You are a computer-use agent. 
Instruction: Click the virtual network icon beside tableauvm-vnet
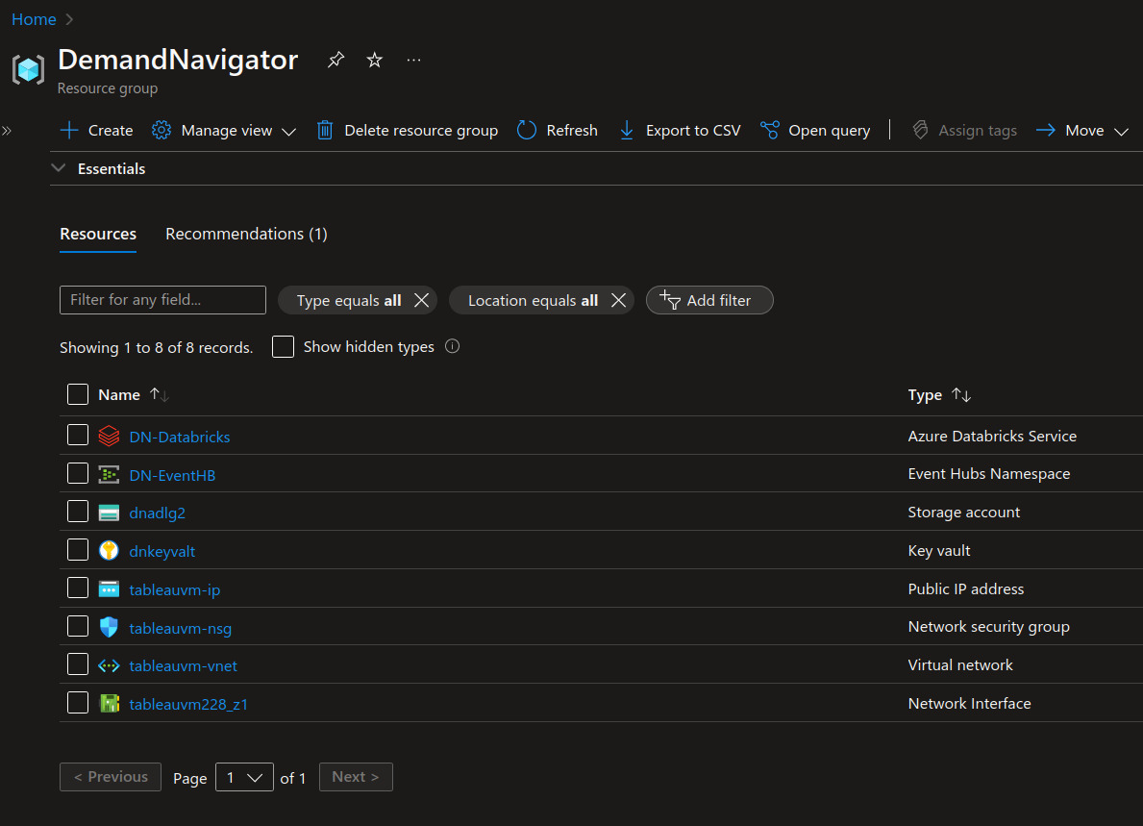coord(109,665)
